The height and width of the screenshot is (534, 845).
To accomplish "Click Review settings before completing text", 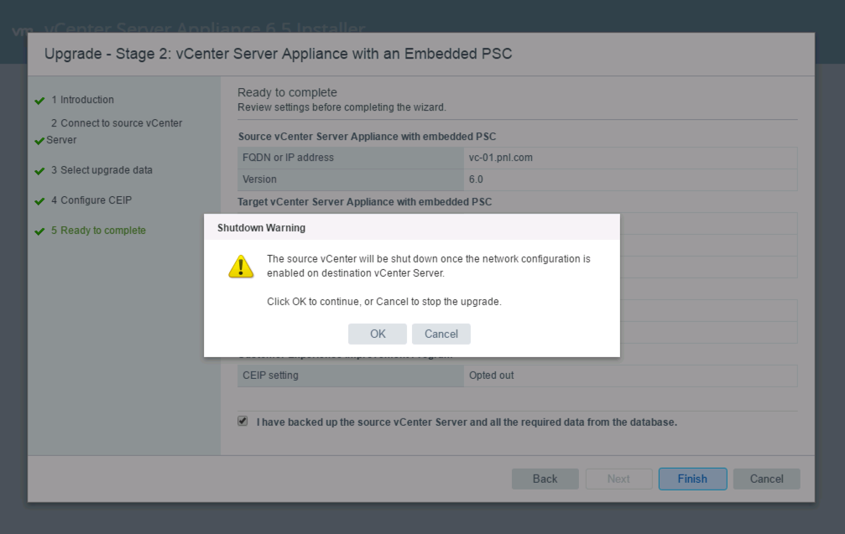I will pyautogui.click(x=342, y=107).
